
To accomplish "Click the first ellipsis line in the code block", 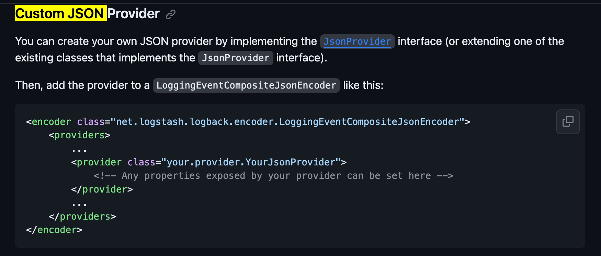I will 79,150.
